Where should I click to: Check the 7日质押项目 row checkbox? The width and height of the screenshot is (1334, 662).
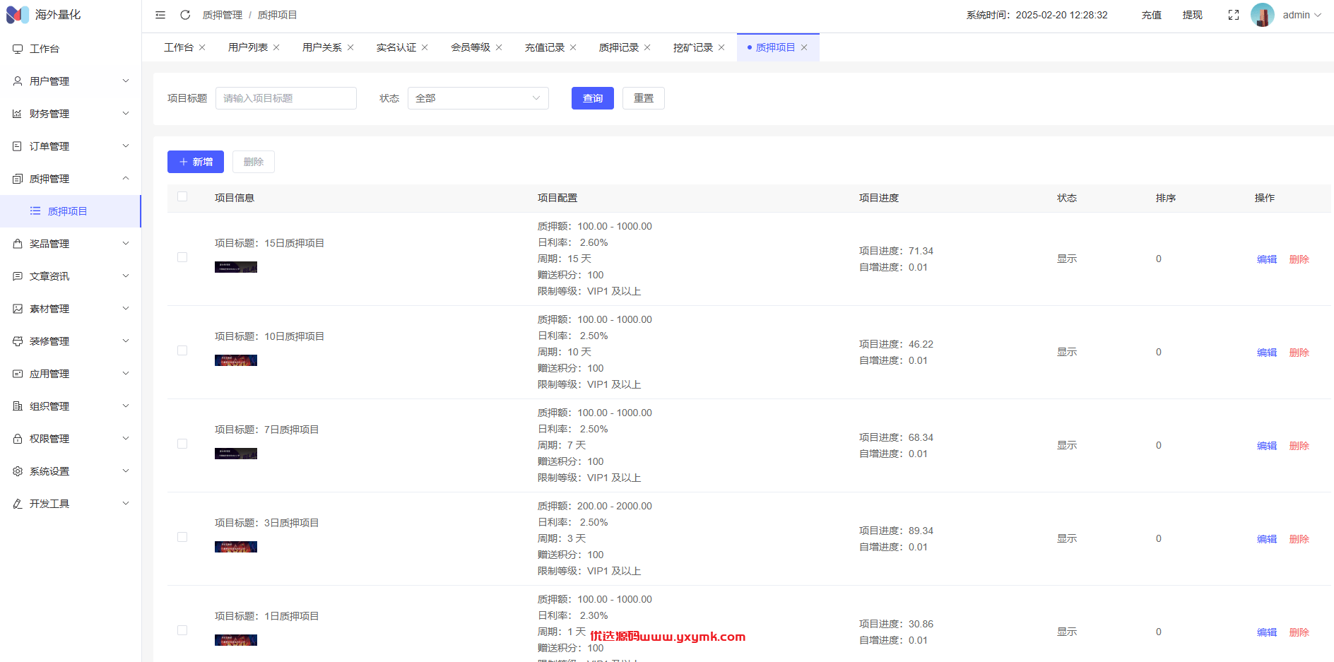click(182, 444)
